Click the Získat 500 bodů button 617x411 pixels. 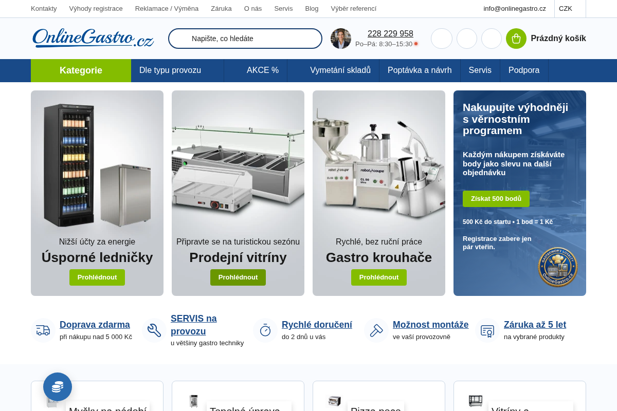tap(496, 199)
